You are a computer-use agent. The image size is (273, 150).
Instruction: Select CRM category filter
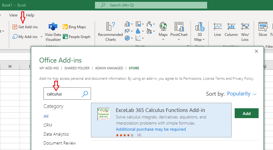tap(48, 125)
